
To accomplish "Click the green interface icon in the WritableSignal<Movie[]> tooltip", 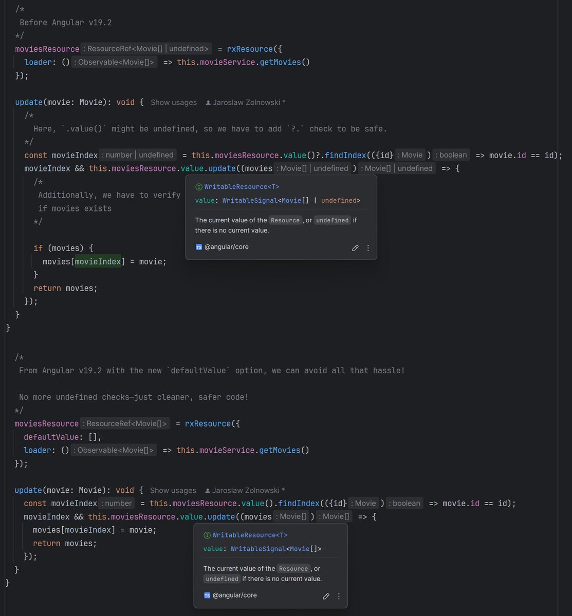I will pyautogui.click(x=207, y=535).
